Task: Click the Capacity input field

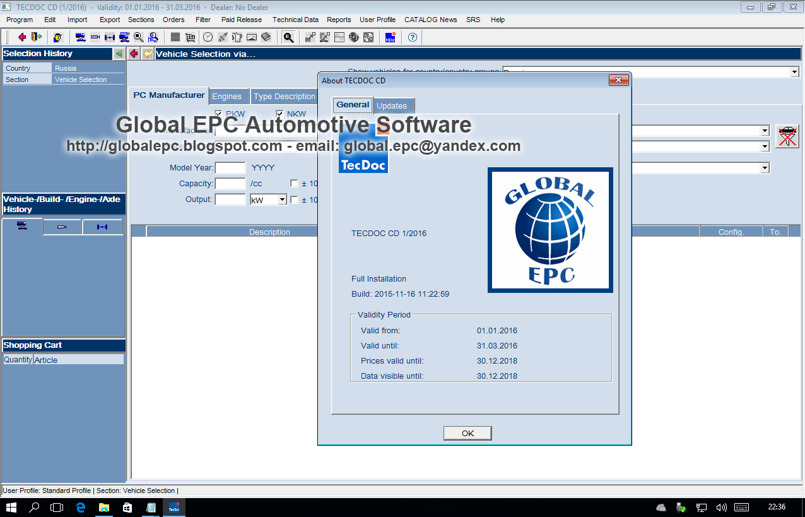Action: (x=230, y=184)
